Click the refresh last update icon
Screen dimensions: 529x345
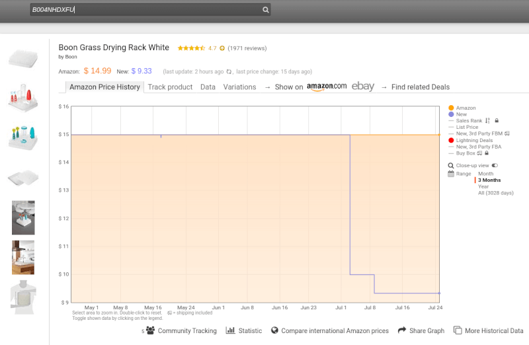point(229,71)
